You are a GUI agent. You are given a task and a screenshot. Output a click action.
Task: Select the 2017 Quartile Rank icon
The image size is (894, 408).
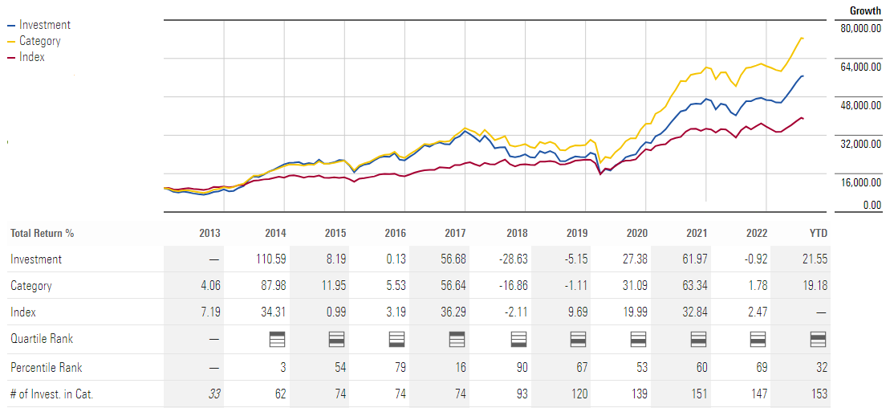(x=457, y=340)
